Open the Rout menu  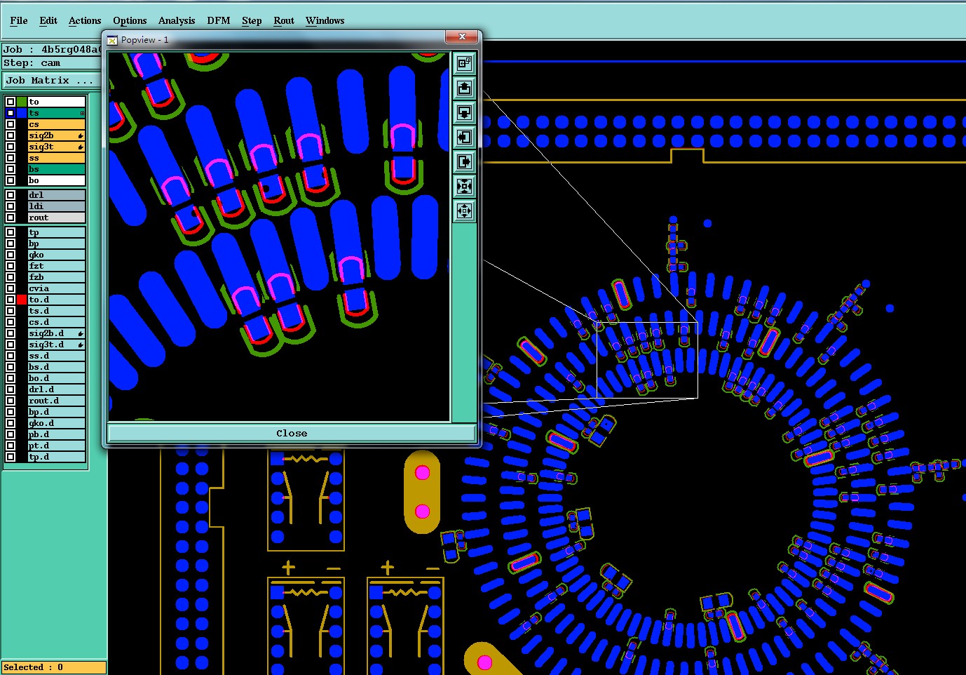(x=284, y=20)
